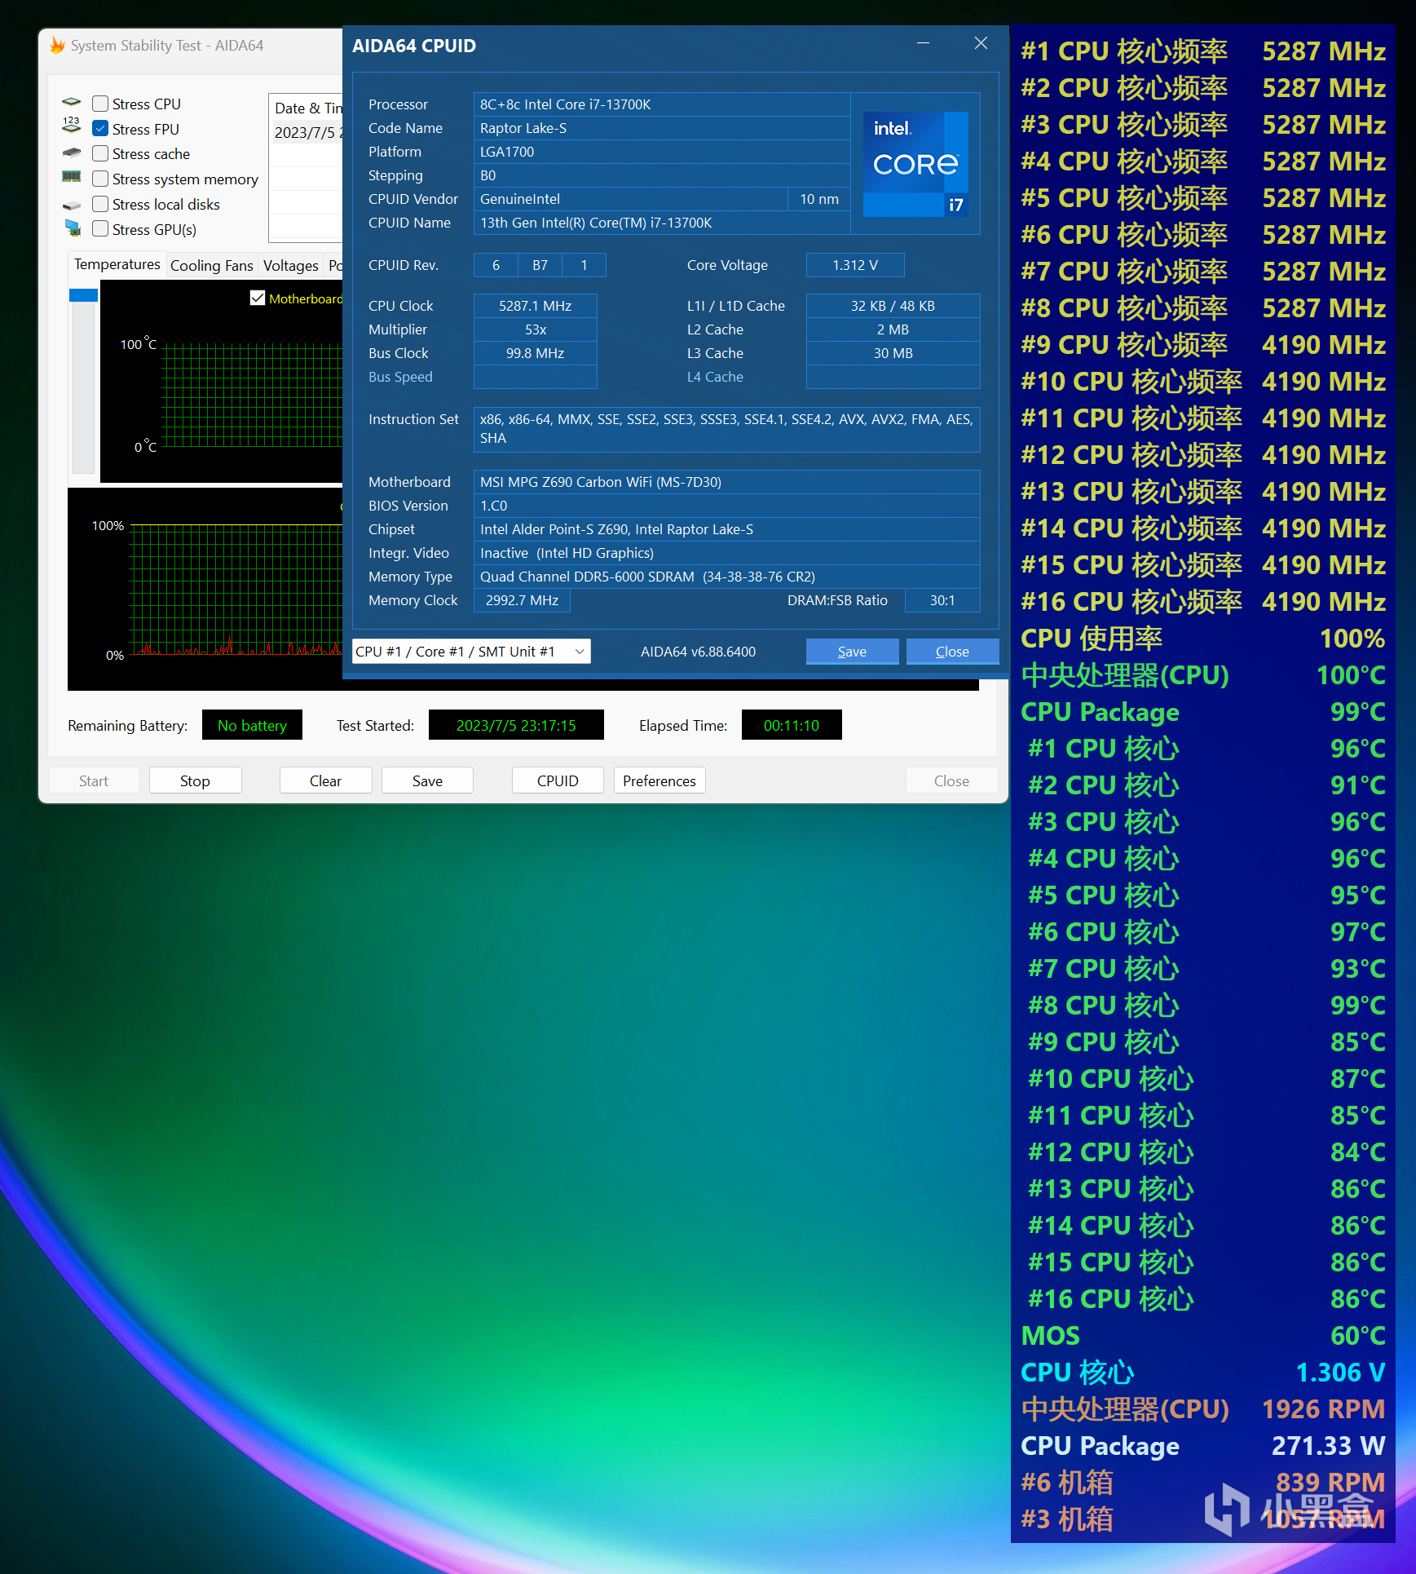Uncheck the Stress FPU checkbox
The height and width of the screenshot is (1574, 1416).
[100, 129]
